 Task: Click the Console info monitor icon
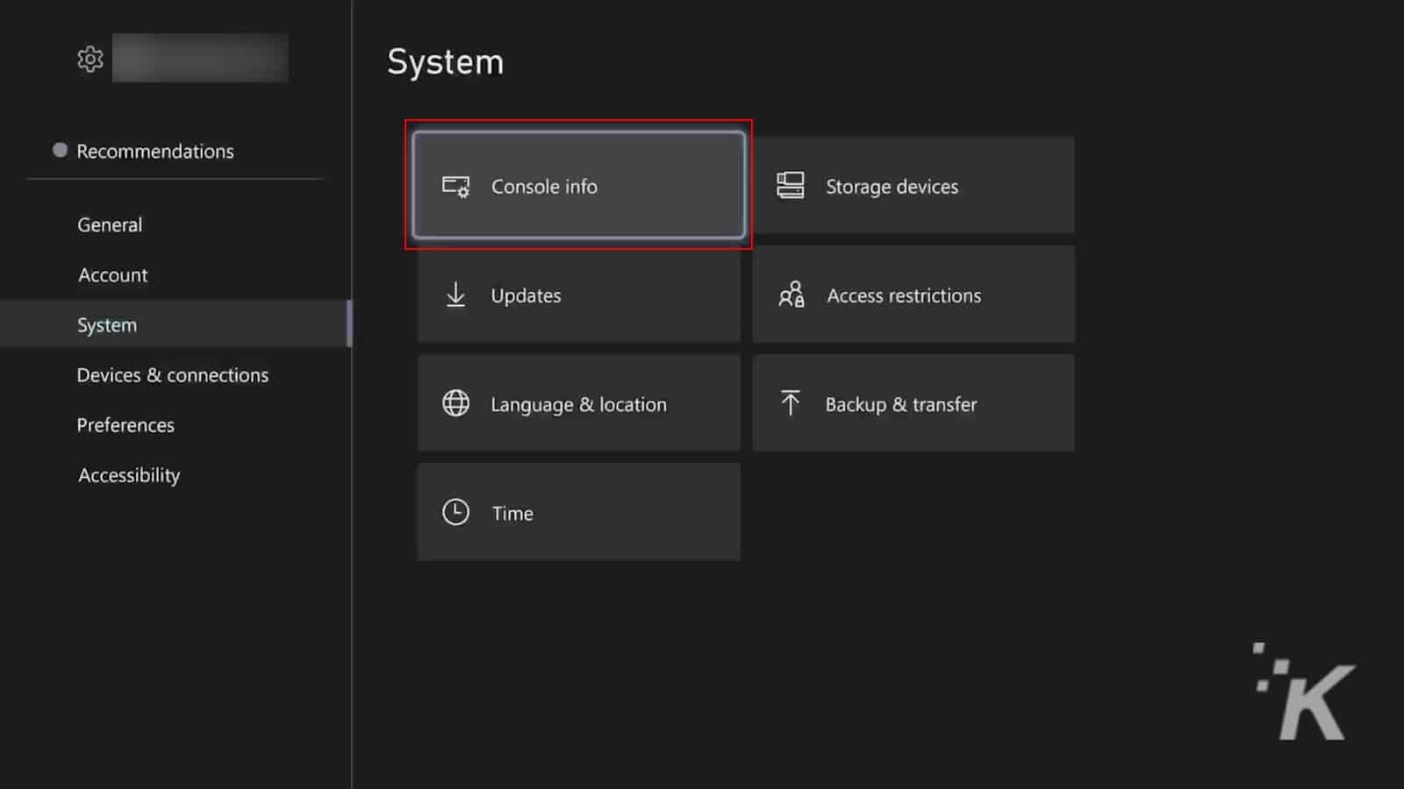[x=455, y=186]
